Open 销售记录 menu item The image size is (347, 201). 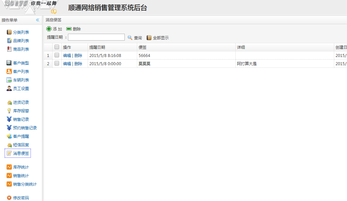click(x=21, y=119)
